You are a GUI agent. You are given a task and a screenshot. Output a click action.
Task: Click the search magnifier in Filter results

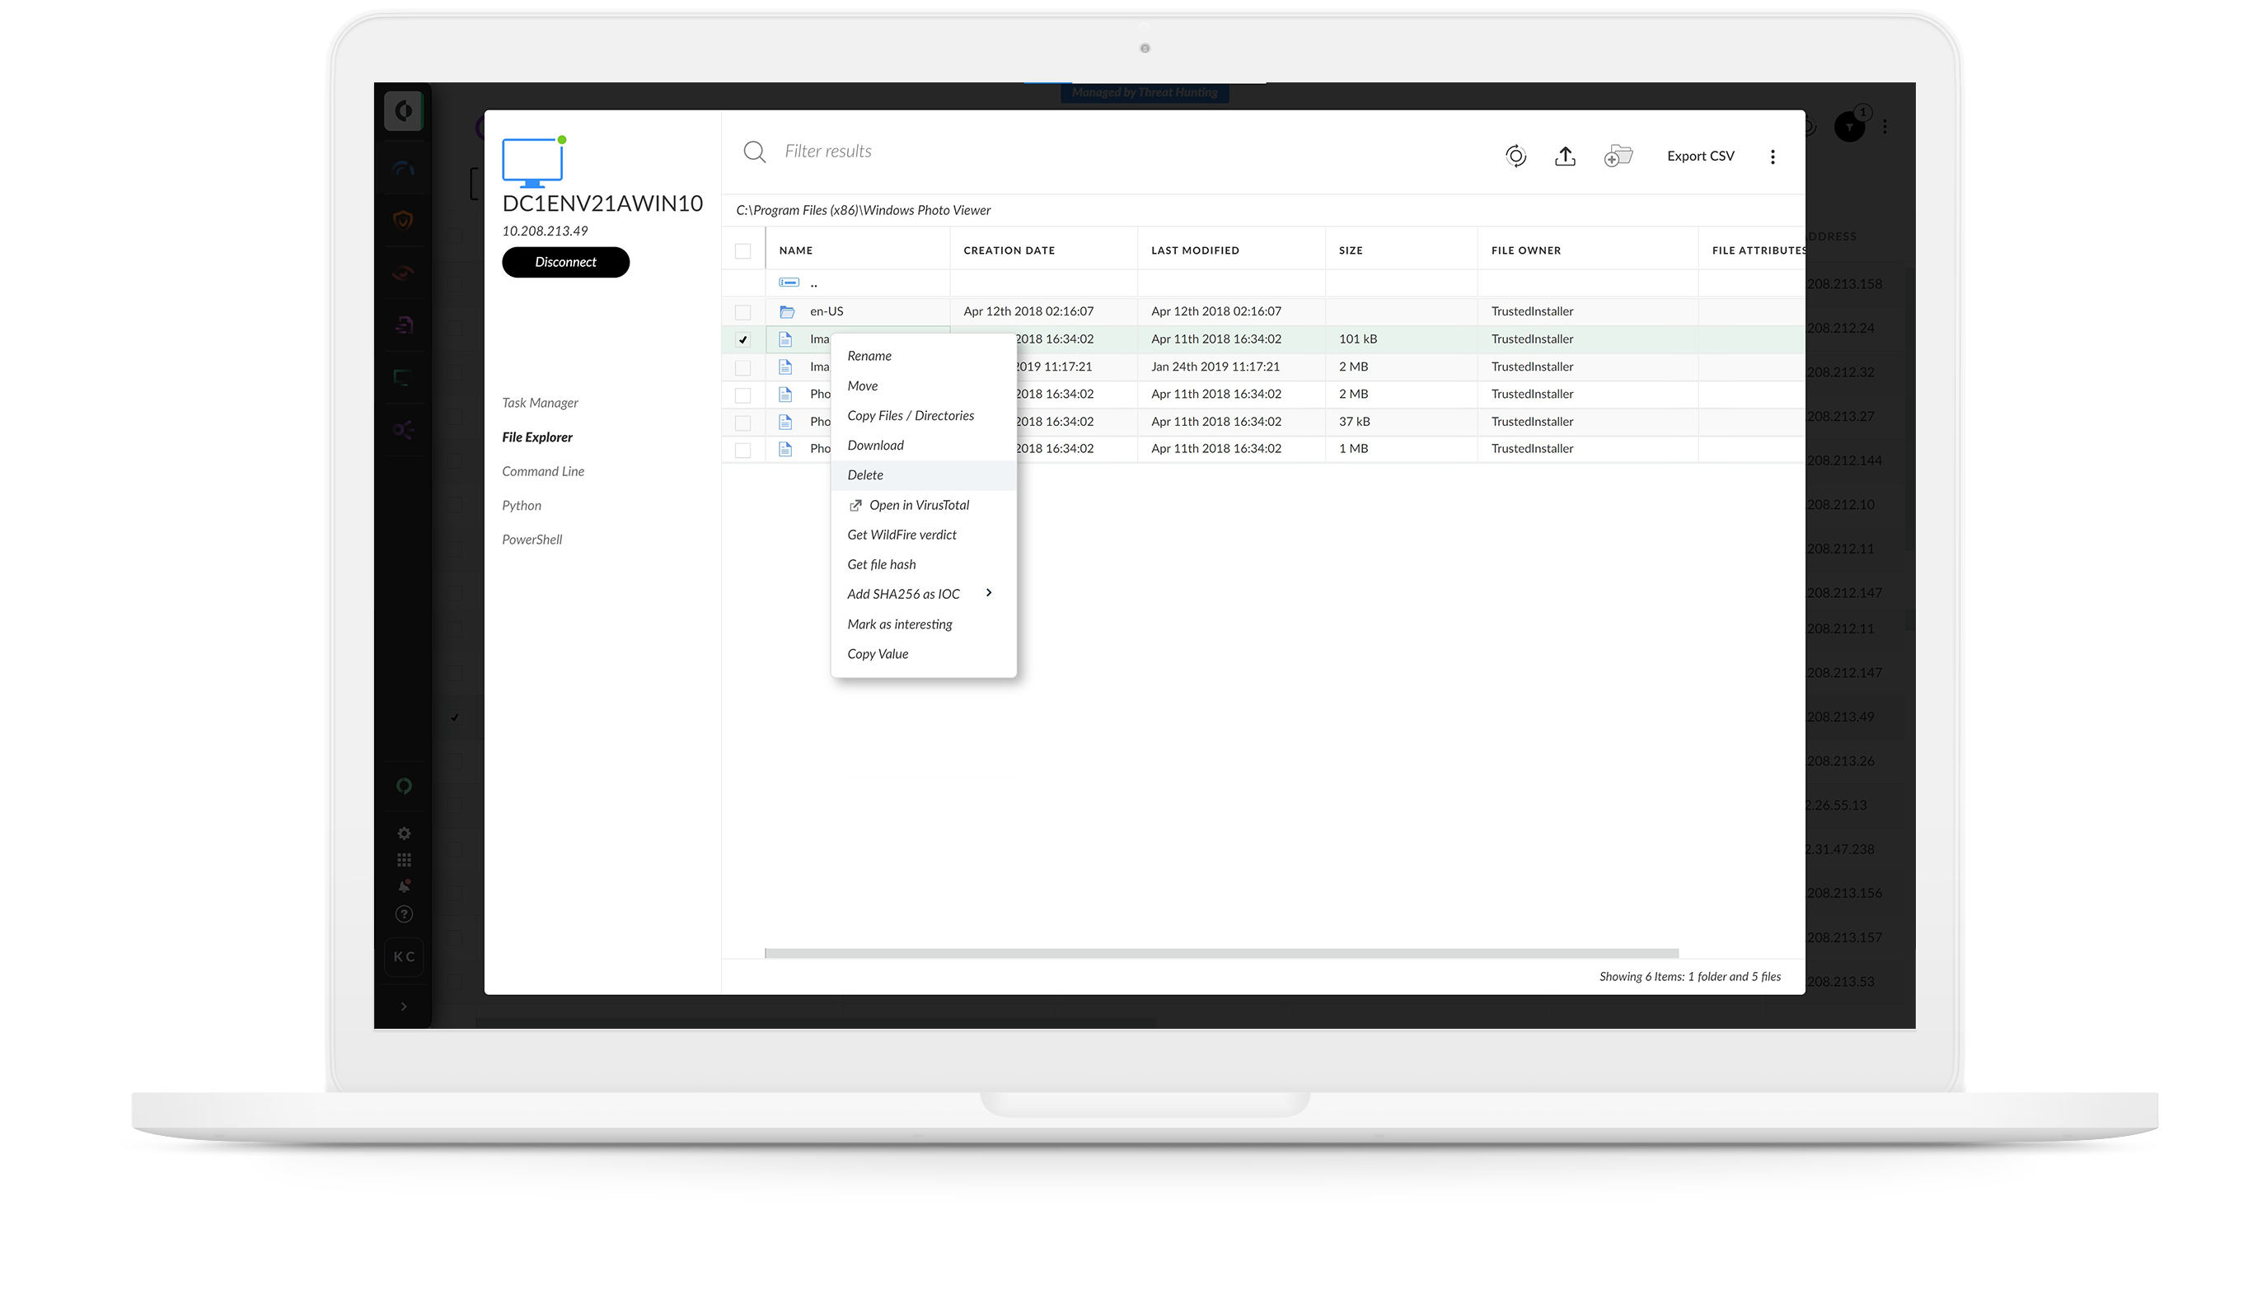754,152
